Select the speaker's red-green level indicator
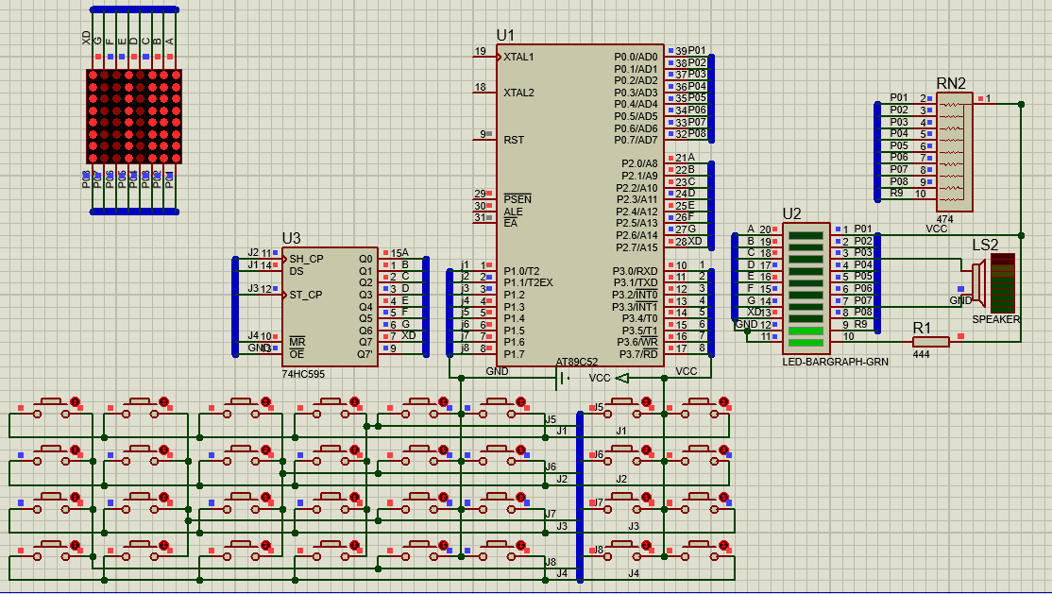 (x=1003, y=282)
